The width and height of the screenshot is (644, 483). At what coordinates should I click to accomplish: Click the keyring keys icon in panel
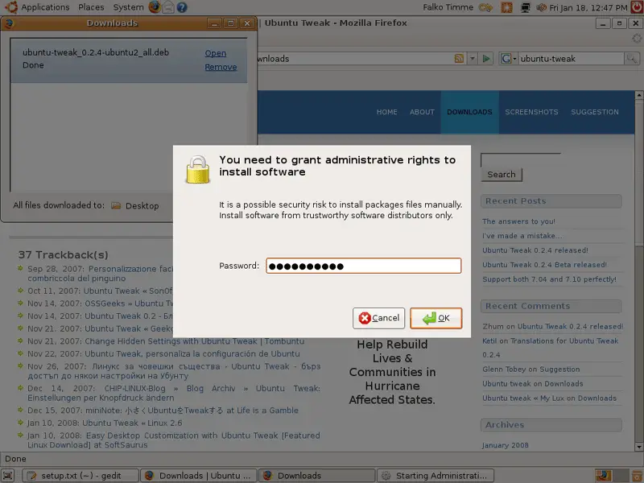(486, 7)
